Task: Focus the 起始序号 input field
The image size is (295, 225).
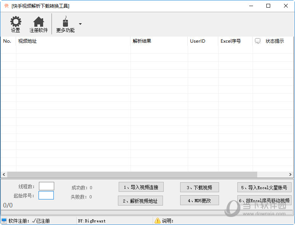Action: click(46, 195)
